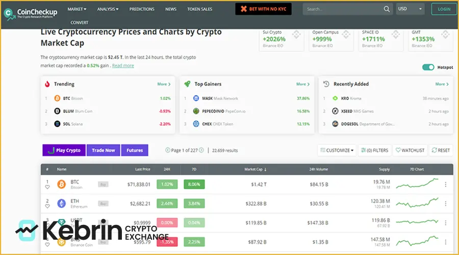Click More link in Top Gainers card
Image resolution: width=459 pixels, height=255 pixels.
[x=302, y=84]
